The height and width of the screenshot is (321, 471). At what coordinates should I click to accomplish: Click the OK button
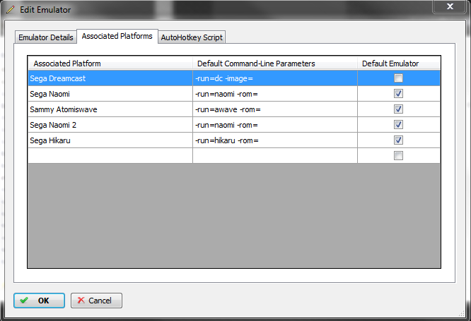pyautogui.click(x=39, y=301)
